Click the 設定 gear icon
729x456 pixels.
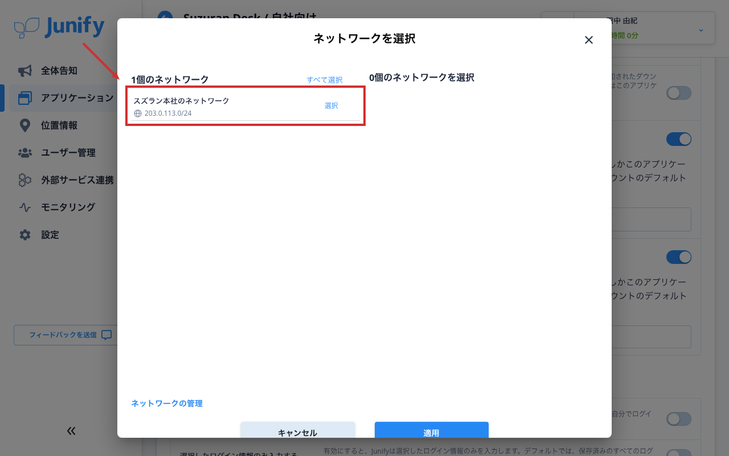click(24, 235)
